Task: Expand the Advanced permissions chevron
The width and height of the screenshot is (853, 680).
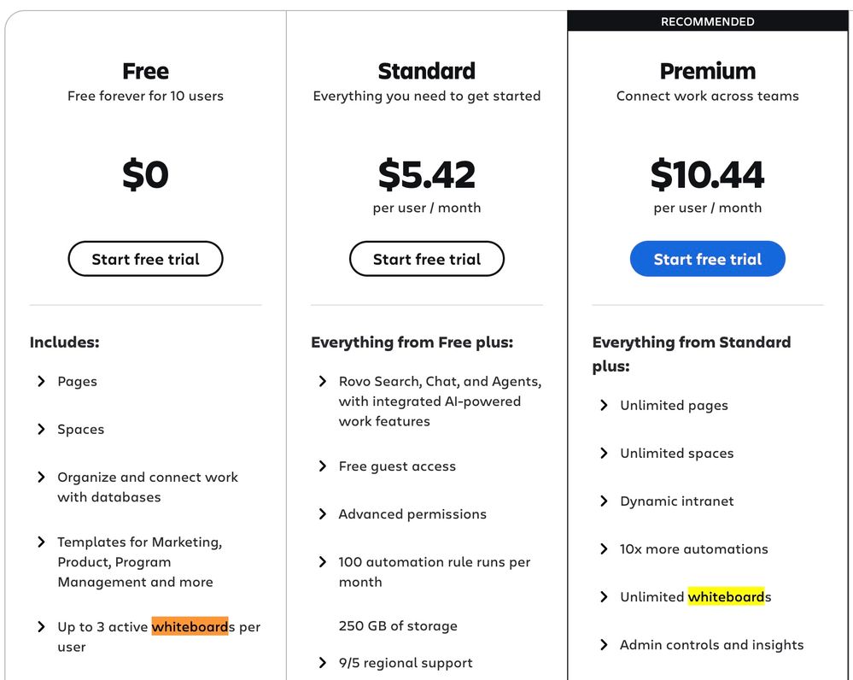Action: pos(323,514)
